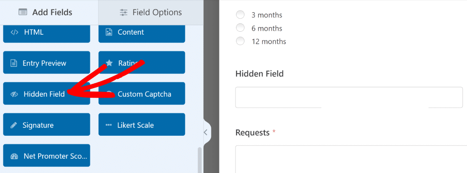The width and height of the screenshot is (467, 173).
Task: Click the Rating star icon
Action: click(x=109, y=63)
